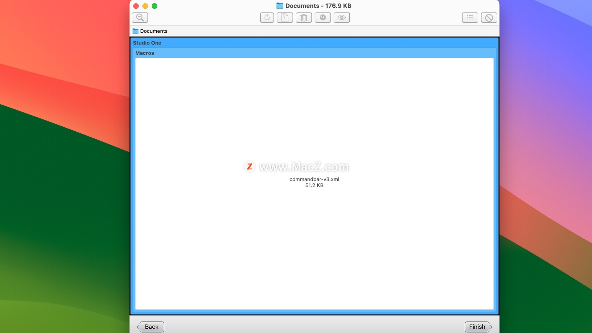Click the reveal in Finder icon
Image resolution: width=592 pixels, height=333 pixels.
(x=323, y=18)
